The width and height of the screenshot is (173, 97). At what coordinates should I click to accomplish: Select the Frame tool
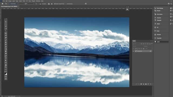[x=6, y=33]
